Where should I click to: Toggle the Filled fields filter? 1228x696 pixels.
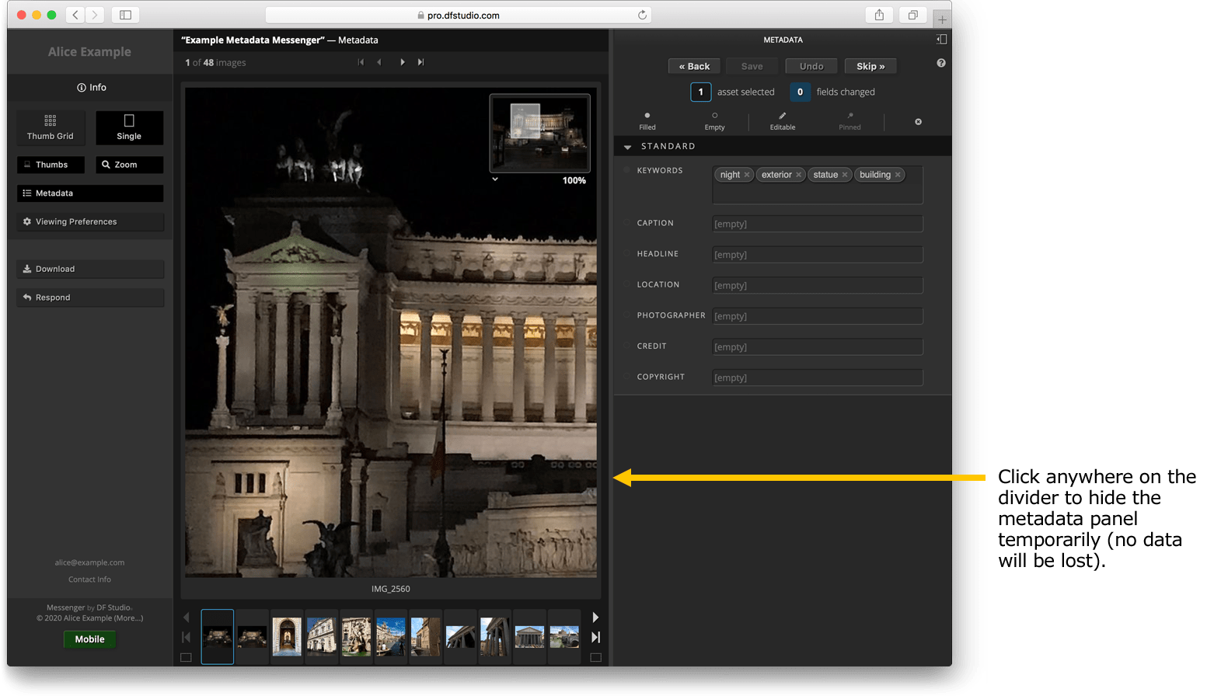(x=647, y=120)
